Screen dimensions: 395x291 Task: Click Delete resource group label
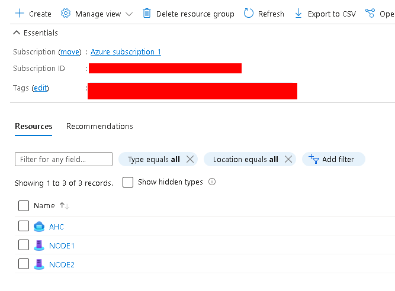coord(195,14)
